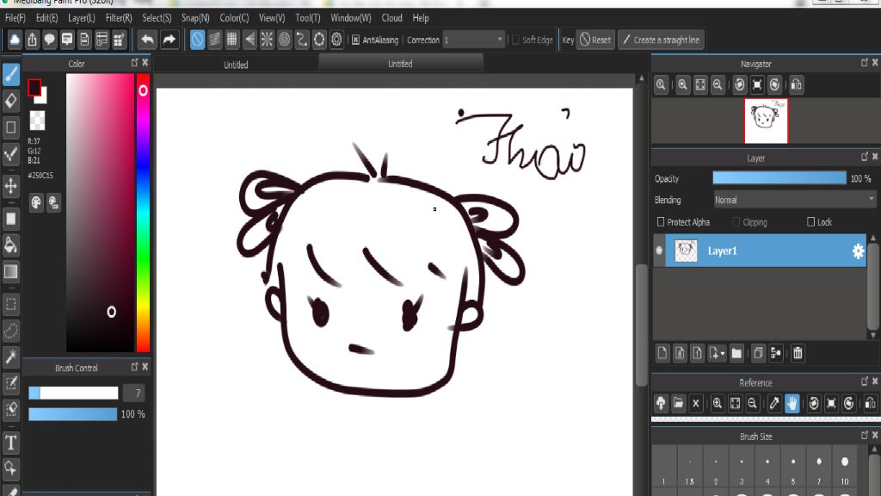Zoom out using Navigator panel
Viewport: 881px width, 496px height.
point(718,85)
